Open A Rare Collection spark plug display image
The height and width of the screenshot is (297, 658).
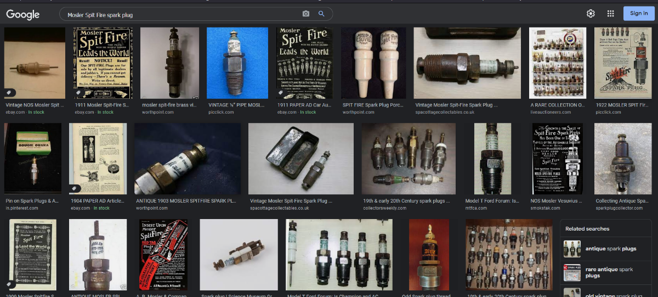[558, 63]
